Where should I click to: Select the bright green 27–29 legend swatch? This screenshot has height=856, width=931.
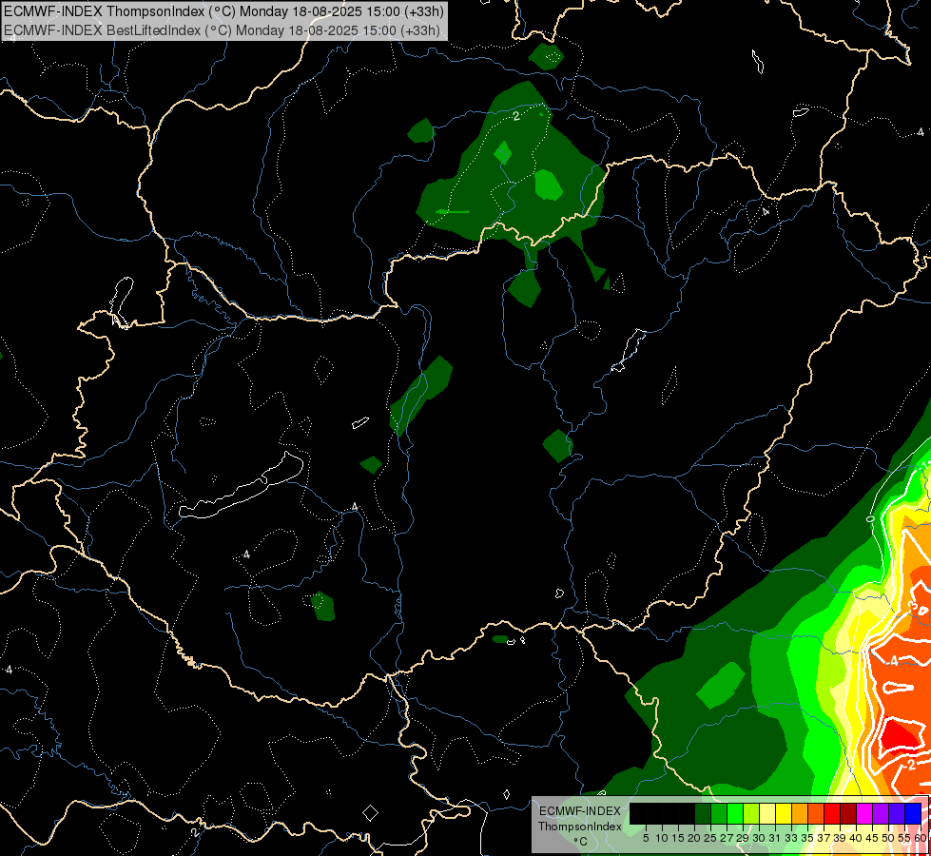pos(735,813)
